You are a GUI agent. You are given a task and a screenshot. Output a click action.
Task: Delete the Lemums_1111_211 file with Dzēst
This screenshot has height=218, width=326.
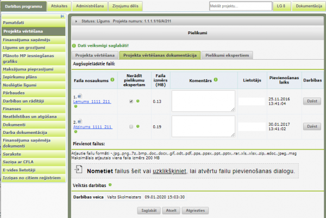tap(312, 101)
